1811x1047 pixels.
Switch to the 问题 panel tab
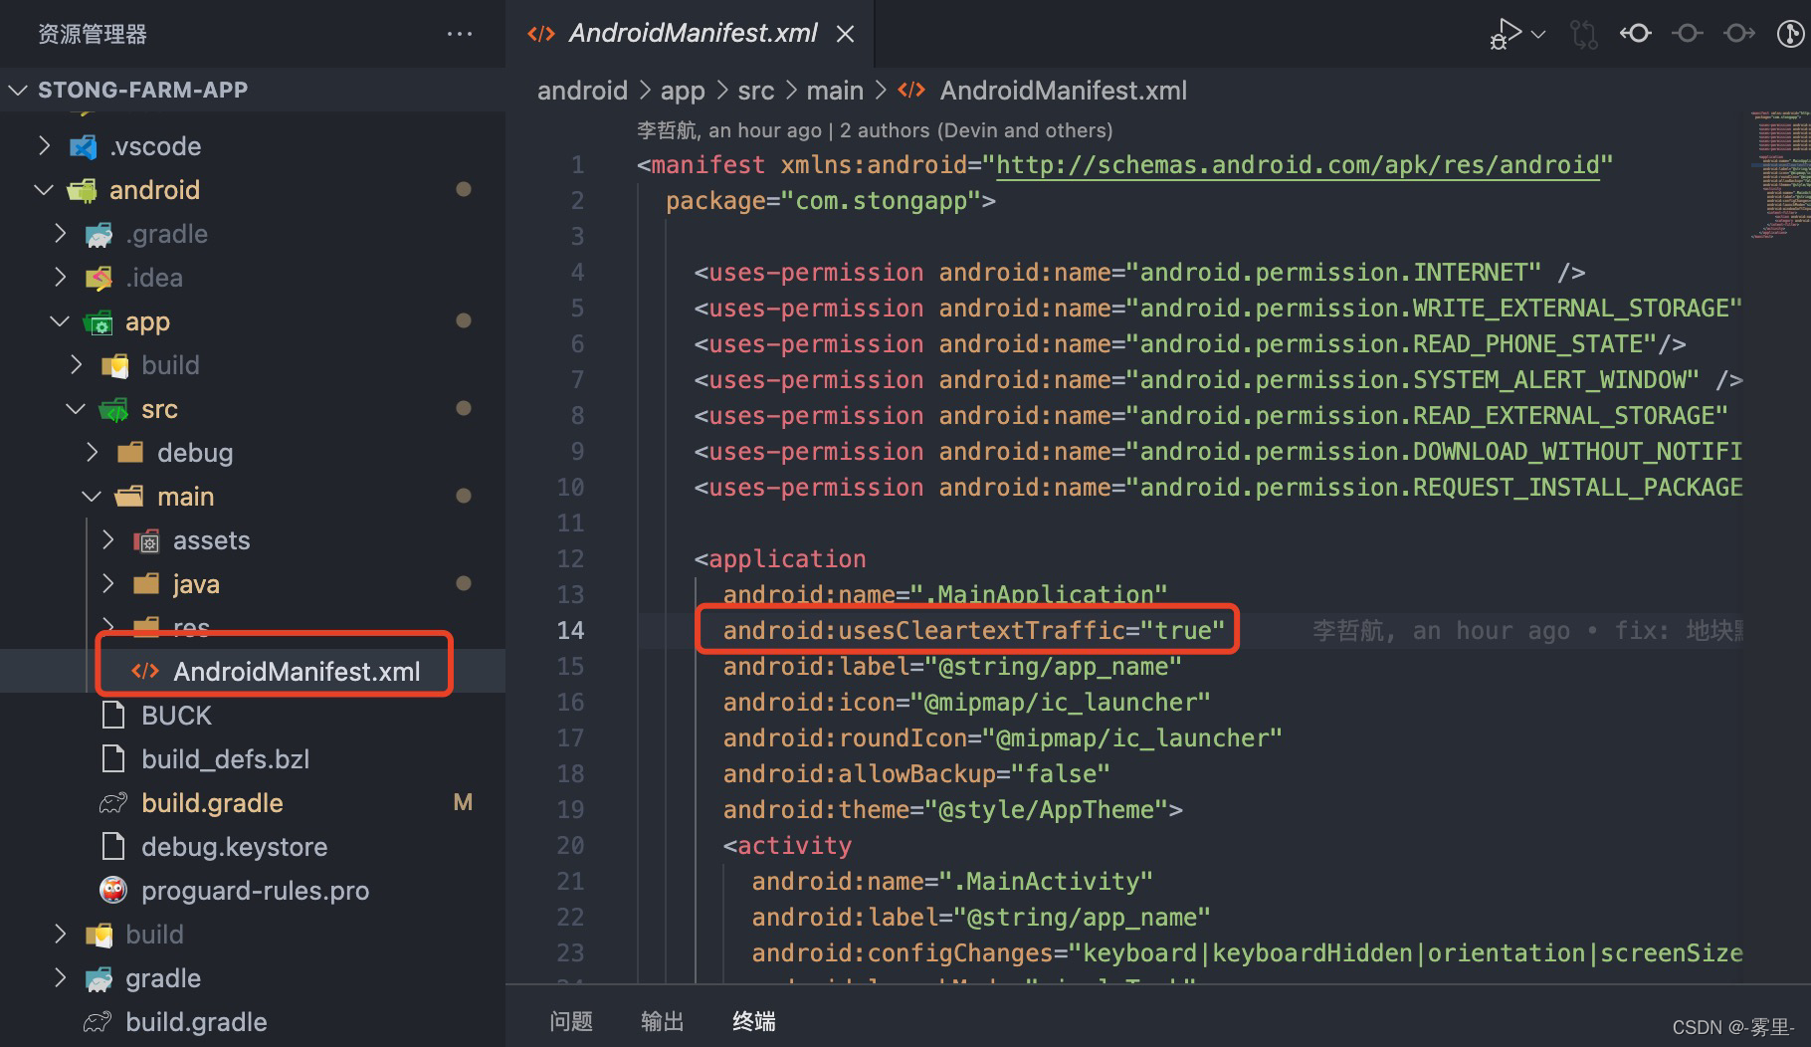(571, 1021)
